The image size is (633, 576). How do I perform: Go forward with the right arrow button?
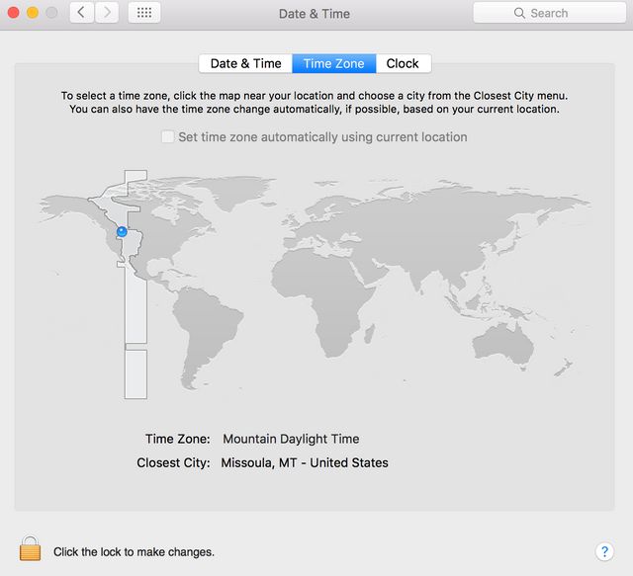click(x=107, y=13)
